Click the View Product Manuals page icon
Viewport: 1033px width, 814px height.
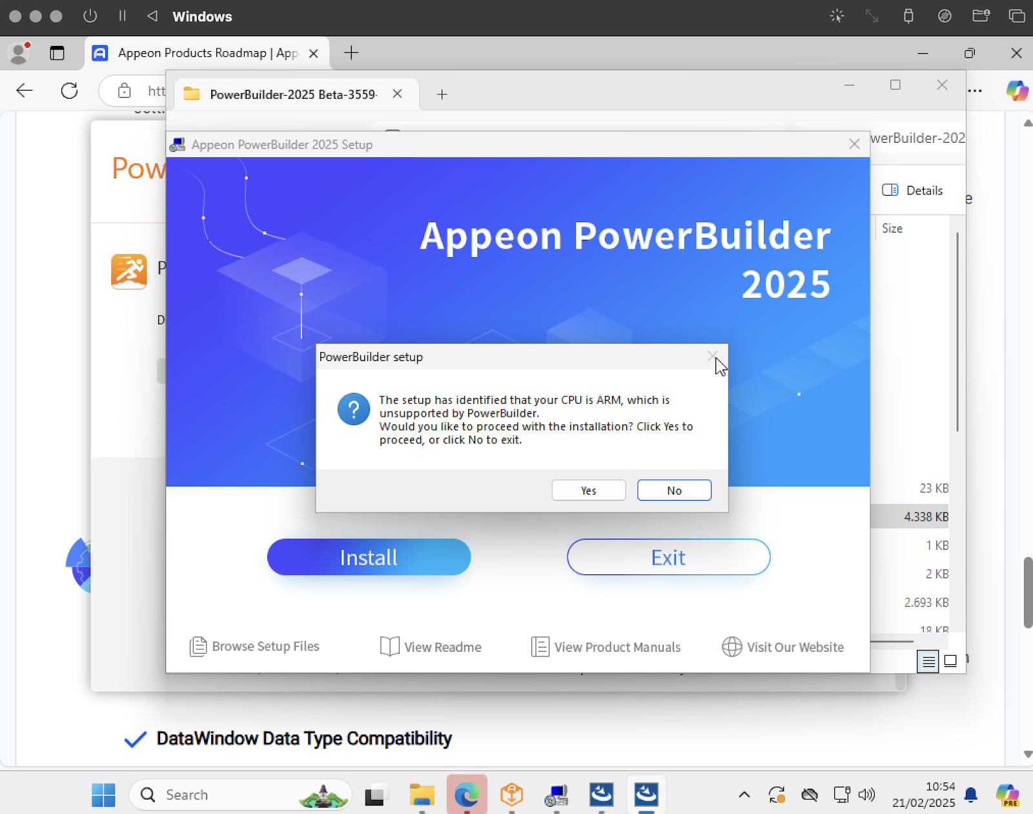[540, 647]
